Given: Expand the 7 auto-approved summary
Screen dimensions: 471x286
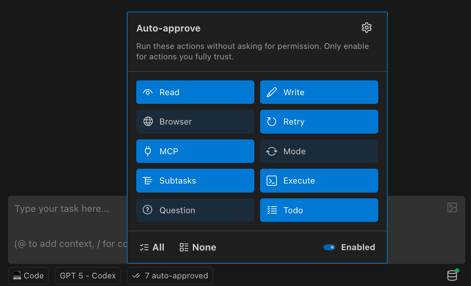Looking at the screenshot, I should pos(170,276).
